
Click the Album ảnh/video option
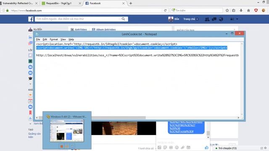pyautogui.click(x=104, y=29)
